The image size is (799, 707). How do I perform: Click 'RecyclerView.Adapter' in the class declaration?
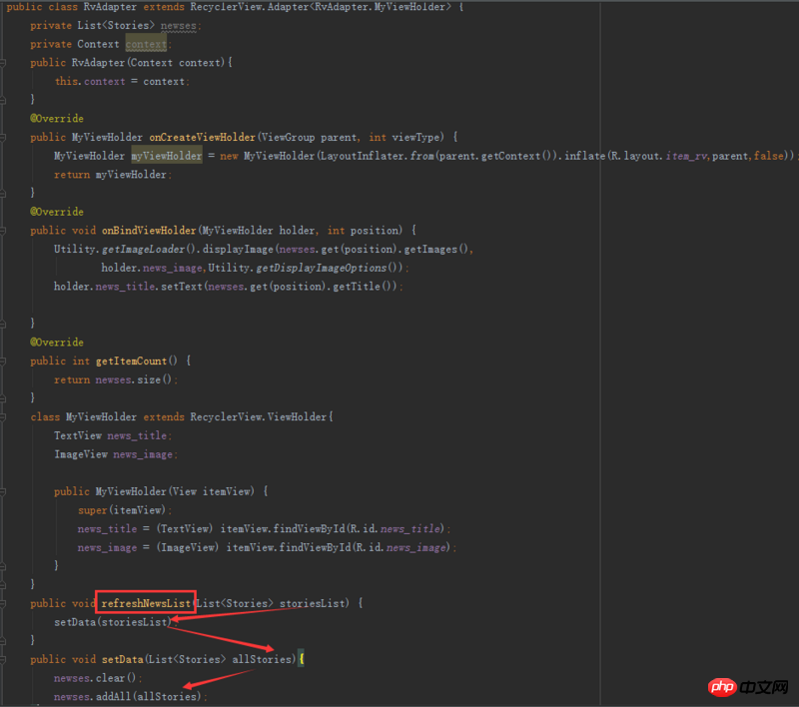click(x=249, y=7)
